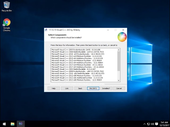Open the Recycle Bin desktop icon
170x127 pixels.
(x=7, y=6)
